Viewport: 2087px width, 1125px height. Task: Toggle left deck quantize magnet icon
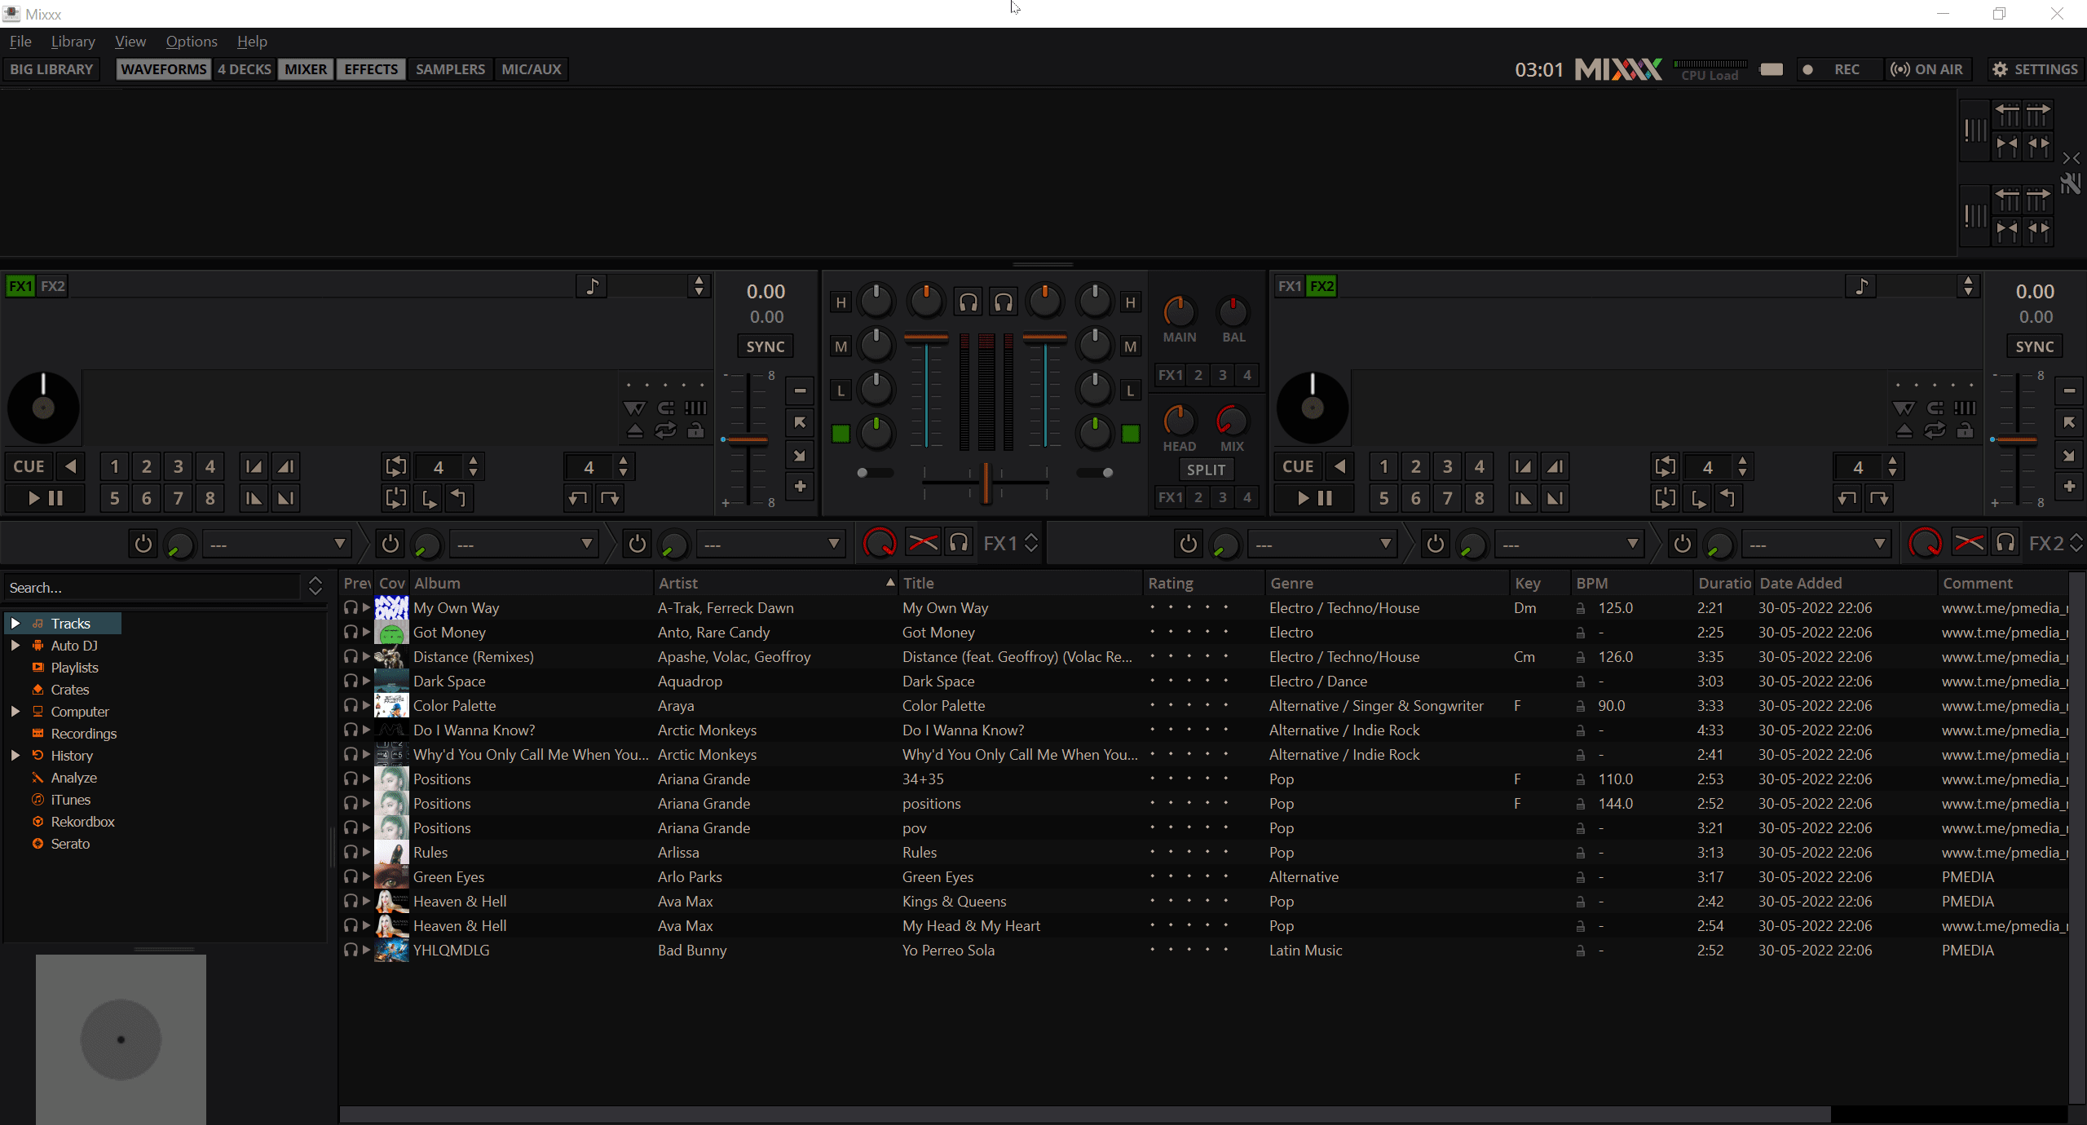click(x=665, y=408)
